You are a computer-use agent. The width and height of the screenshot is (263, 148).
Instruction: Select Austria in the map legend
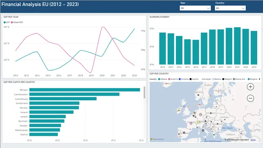pyautogui.click(x=194, y=79)
